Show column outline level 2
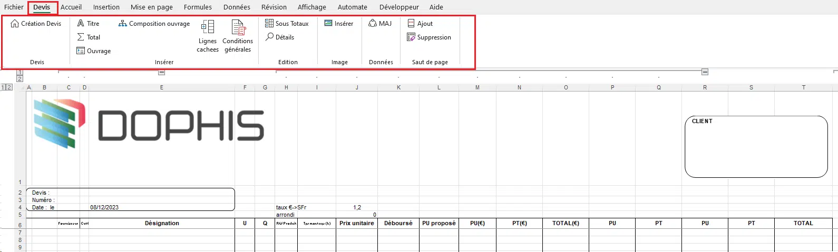838x252 pixels. click(x=20, y=79)
